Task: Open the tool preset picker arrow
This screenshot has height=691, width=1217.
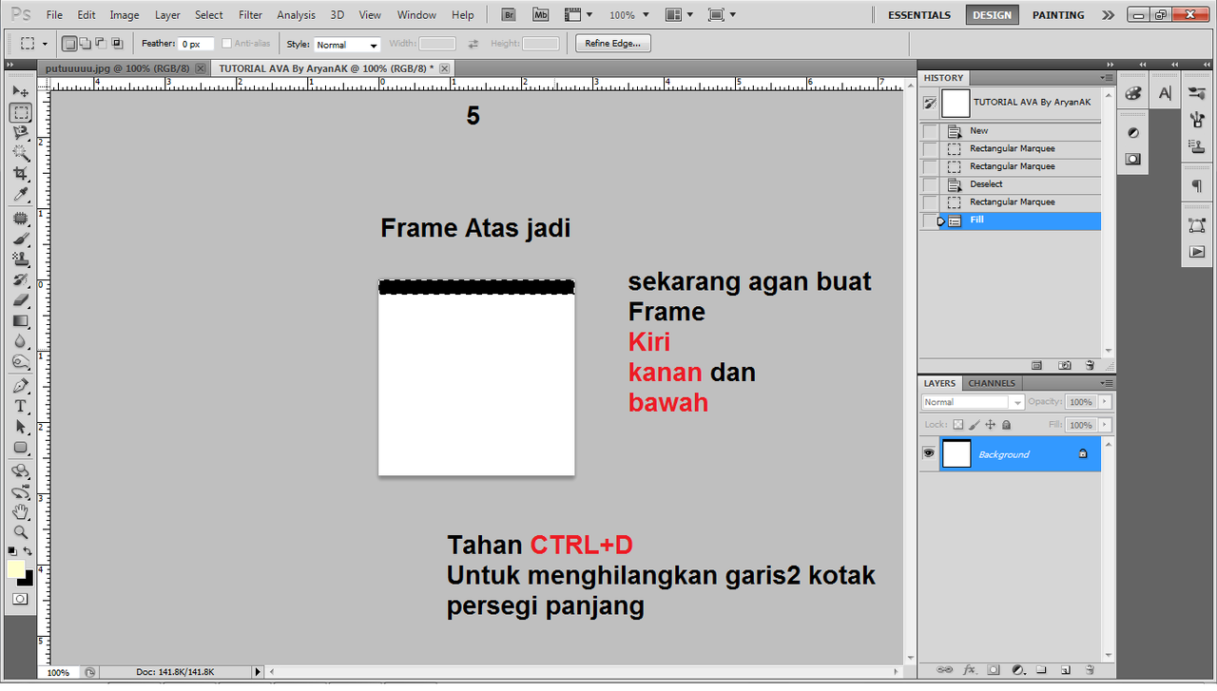Action: point(45,44)
